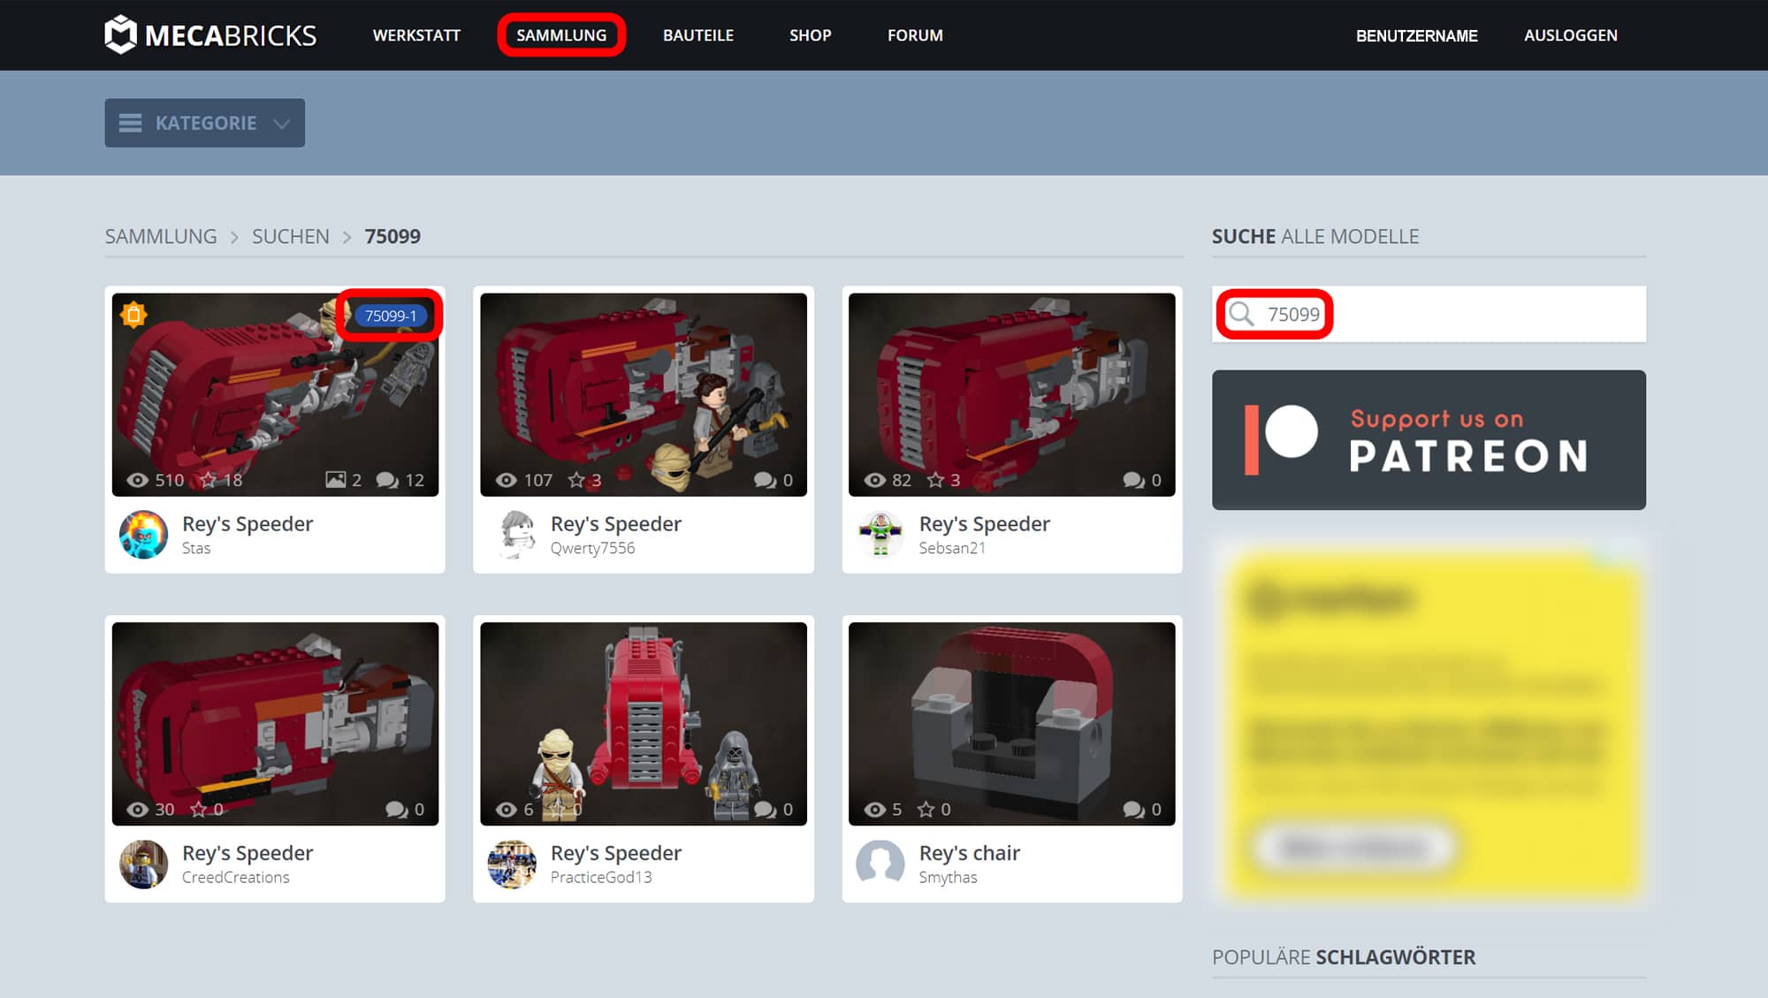Go to Suchen breadcrumb
Image resolution: width=1768 pixels, height=998 pixels.
[291, 236]
